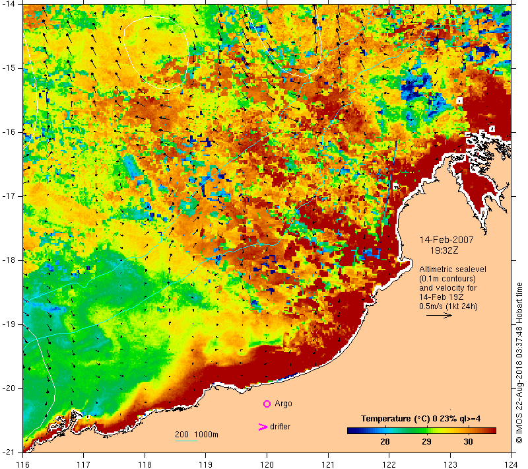Click the latitude label '-16'
528x469 pixels.
8,132
